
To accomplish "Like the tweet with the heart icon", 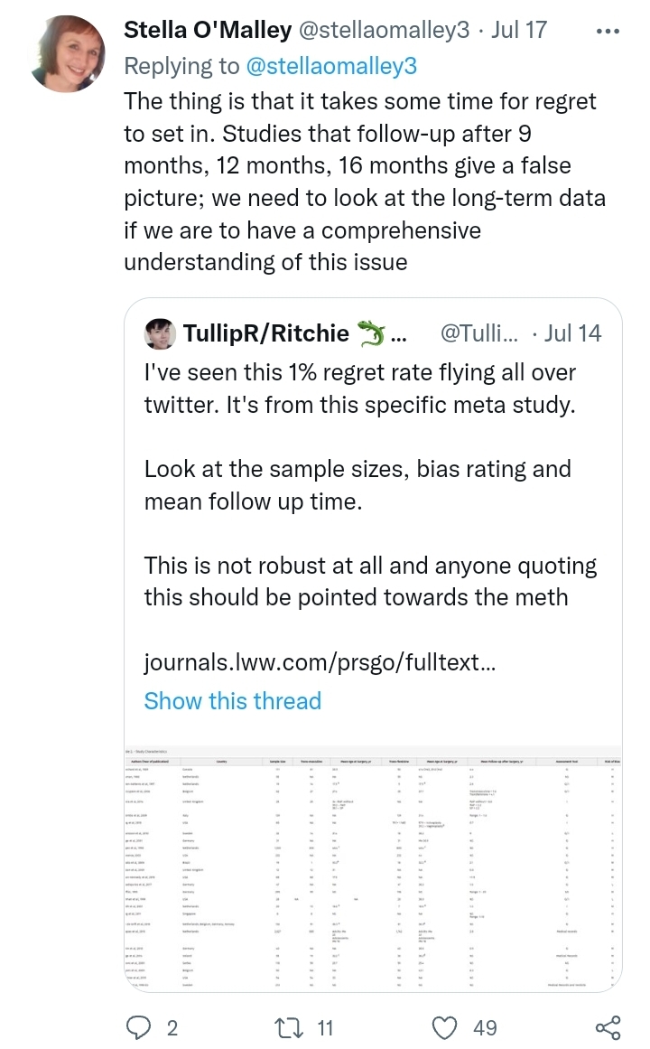I will (x=444, y=1027).
